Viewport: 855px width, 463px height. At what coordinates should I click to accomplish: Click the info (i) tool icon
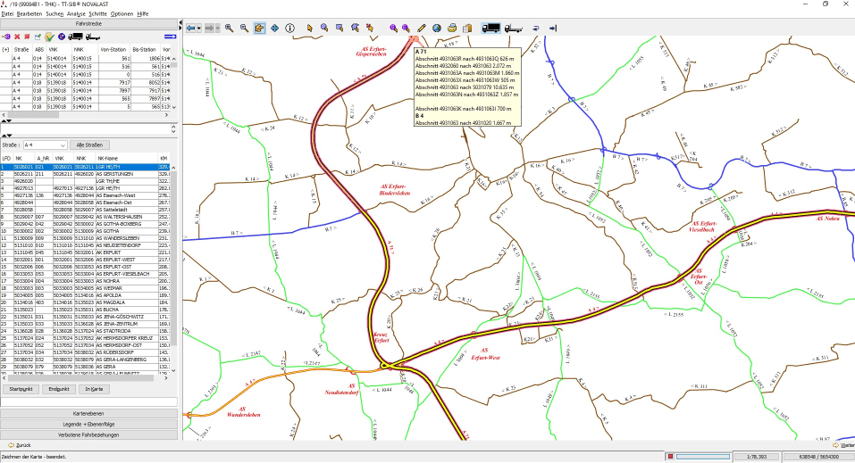[290, 29]
